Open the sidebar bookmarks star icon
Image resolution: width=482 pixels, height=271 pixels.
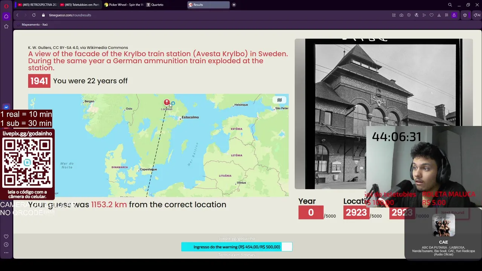pyautogui.click(x=6, y=26)
